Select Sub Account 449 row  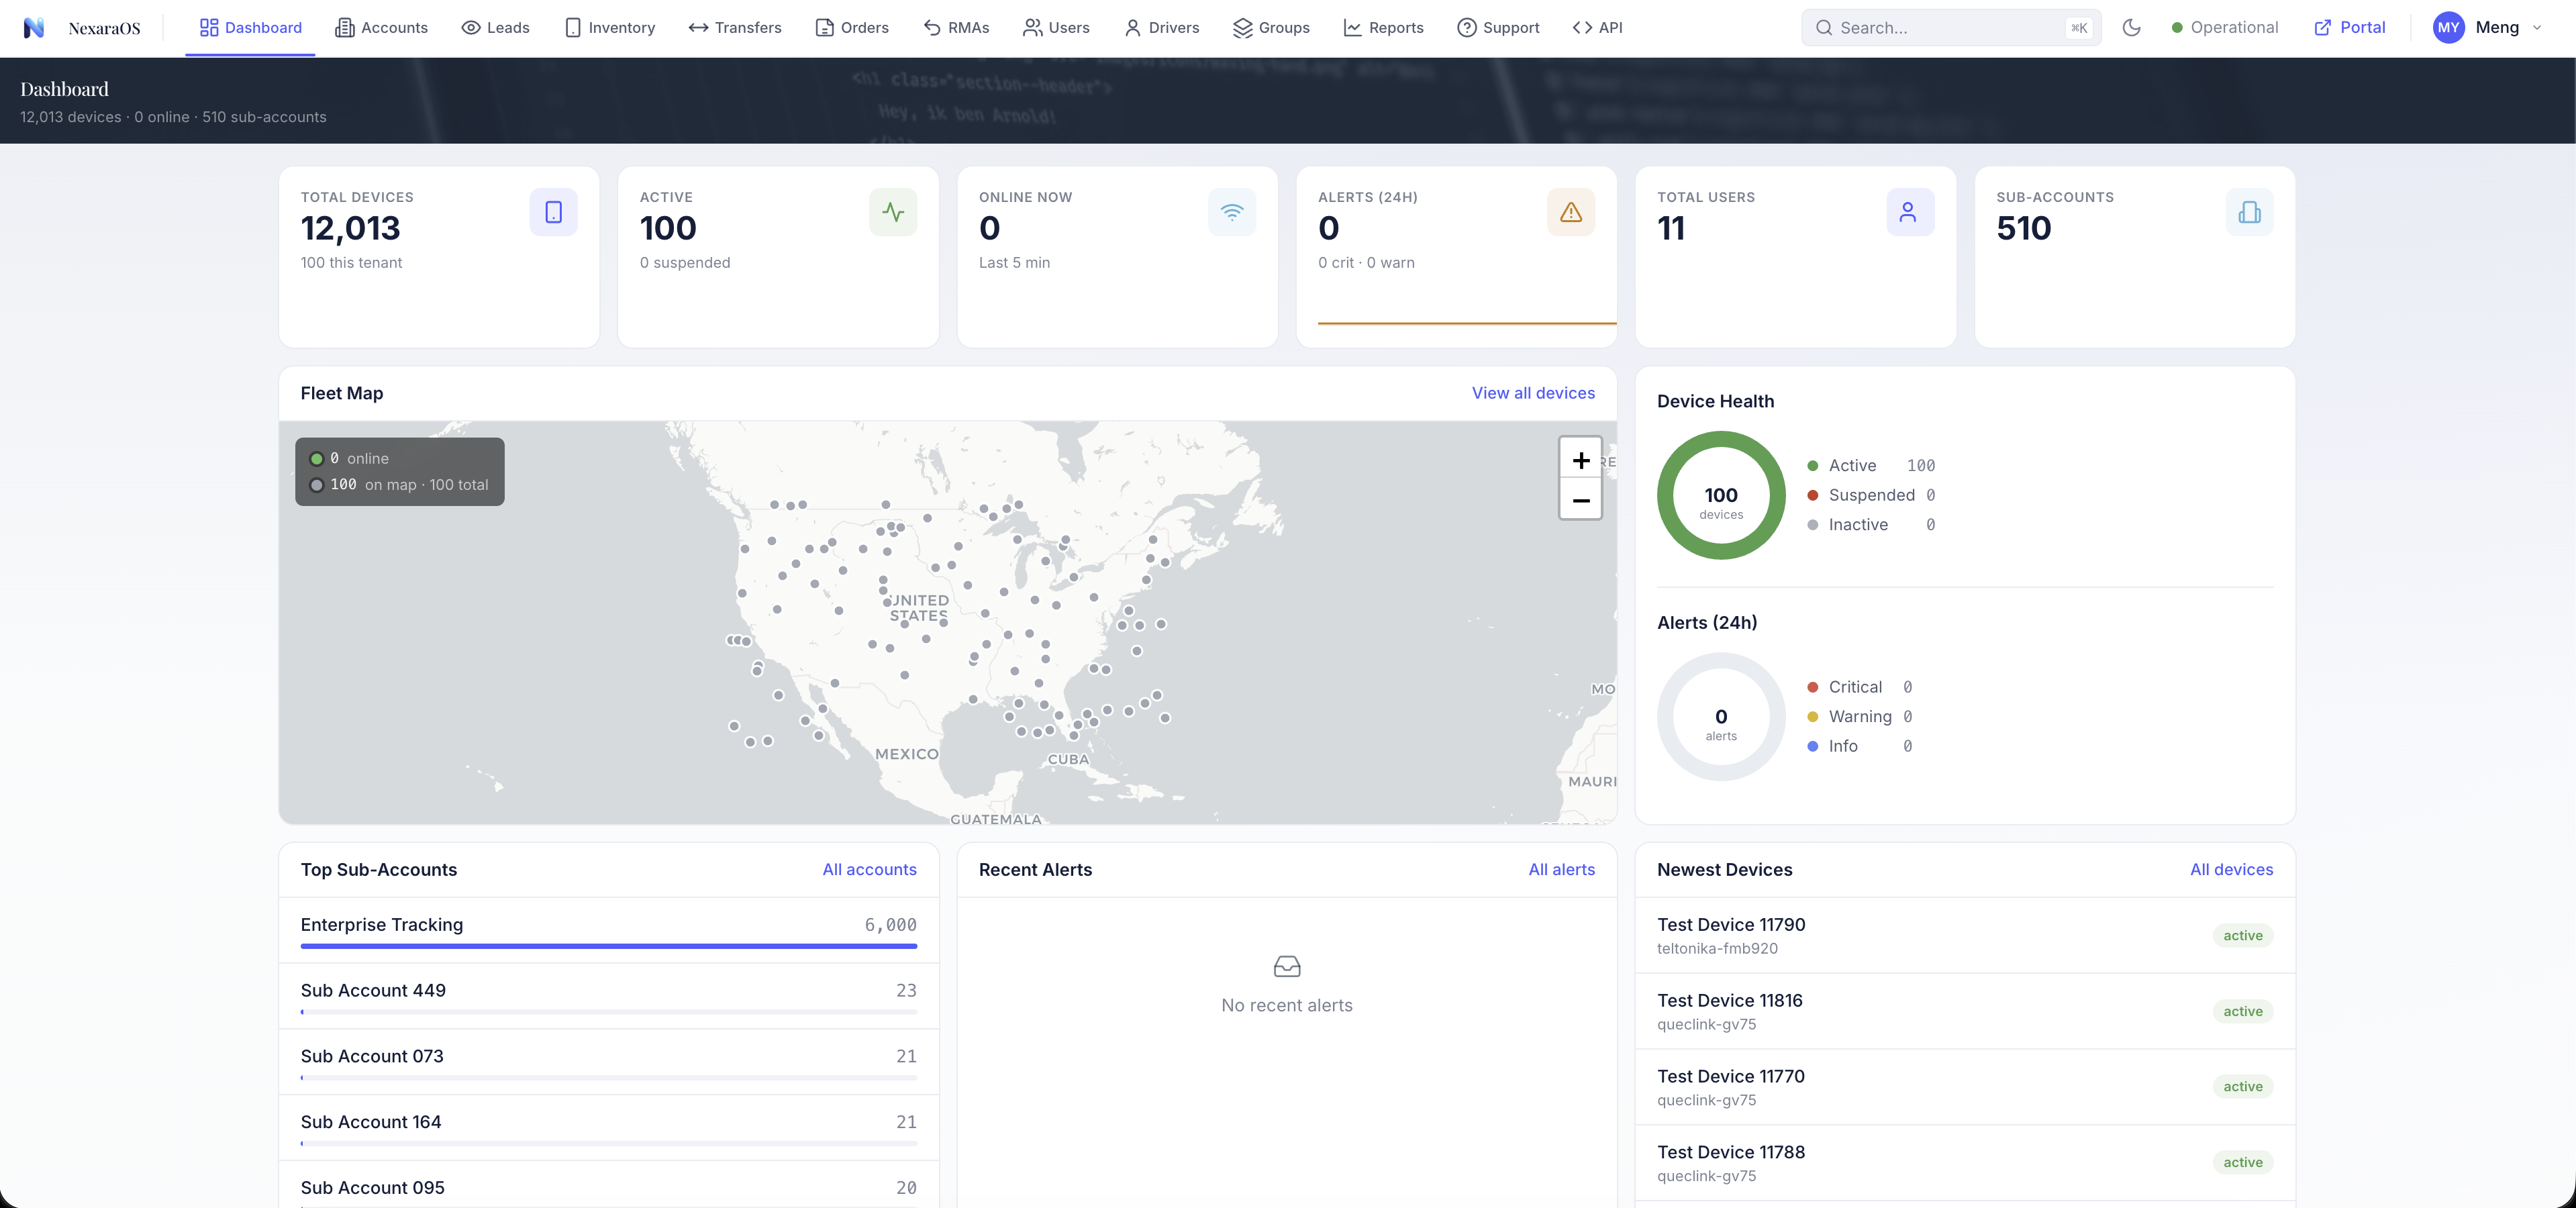click(x=608, y=996)
